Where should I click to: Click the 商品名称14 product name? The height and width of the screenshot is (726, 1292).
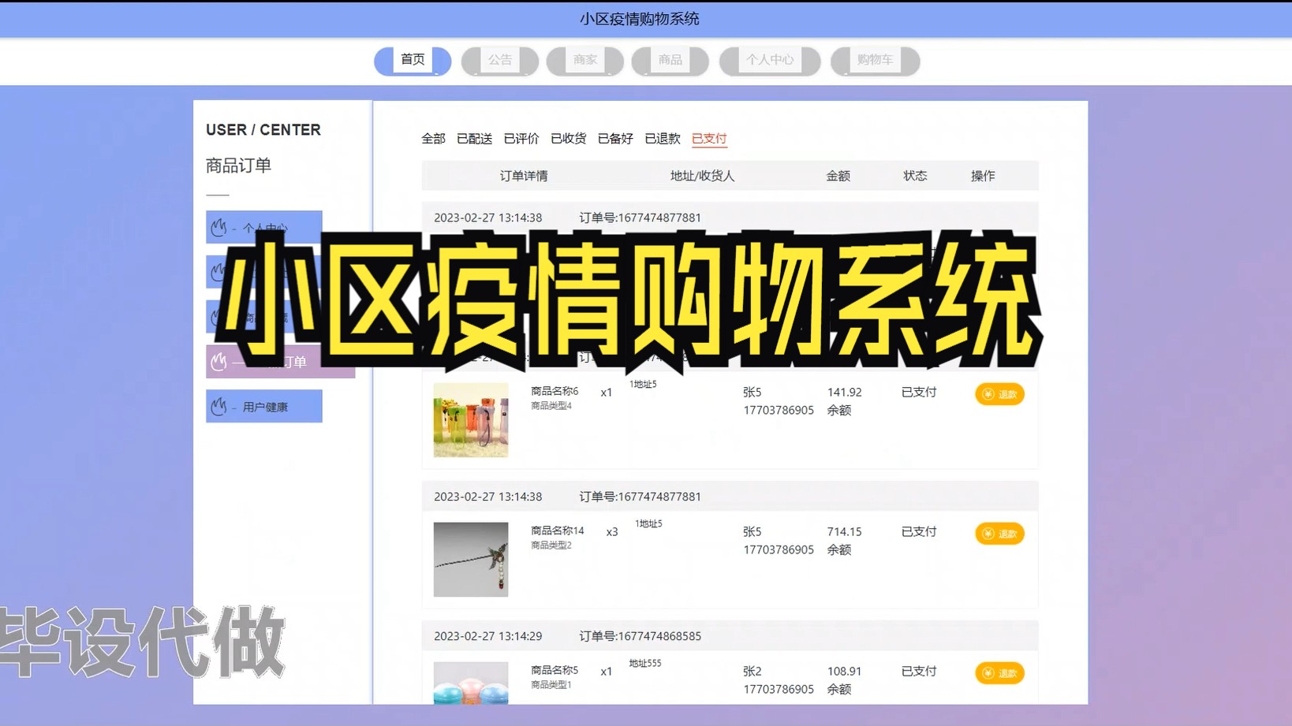[558, 531]
